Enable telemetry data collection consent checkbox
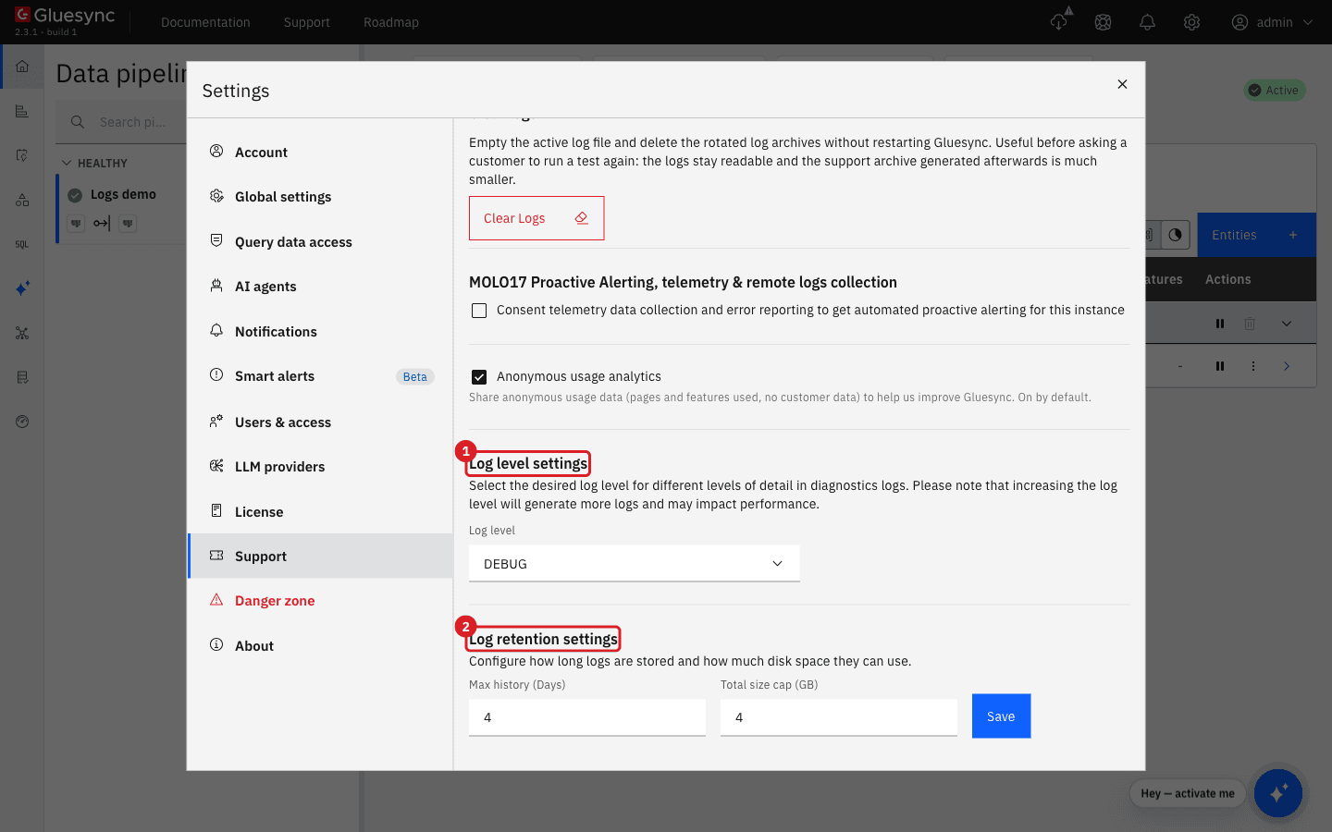Screen dimensions: 1332x832 pos(479,311)
